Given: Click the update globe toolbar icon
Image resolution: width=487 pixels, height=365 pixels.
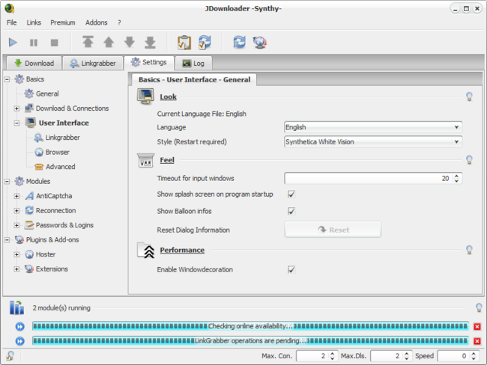Looking at the screenshot, I should point(260,43).
